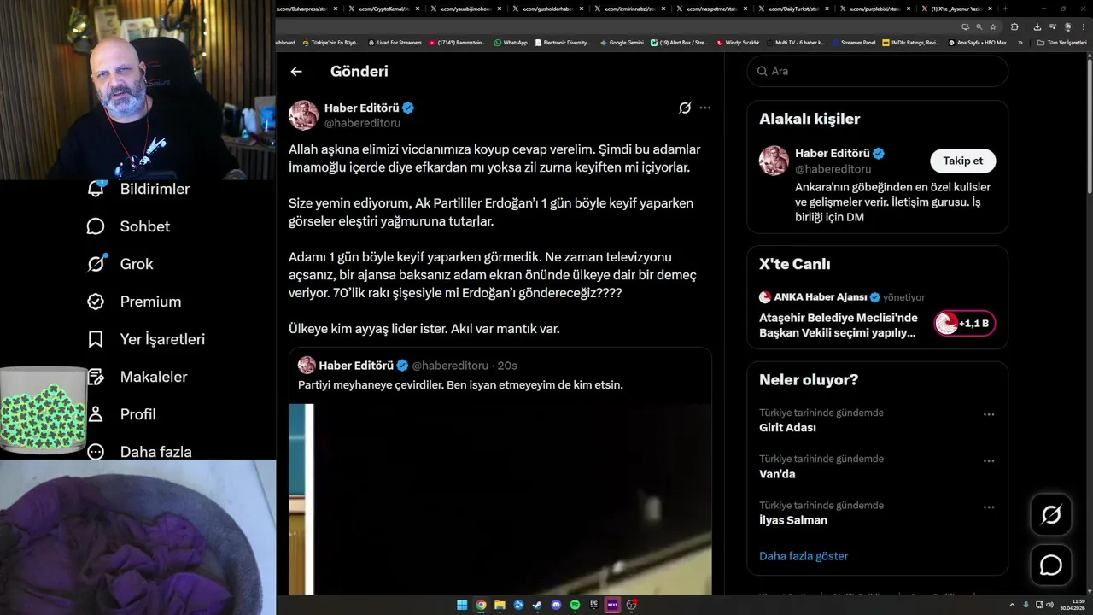Open Grok from the left sidebar
Viewport: 1093px width, 615px height.
pos(120,264)
